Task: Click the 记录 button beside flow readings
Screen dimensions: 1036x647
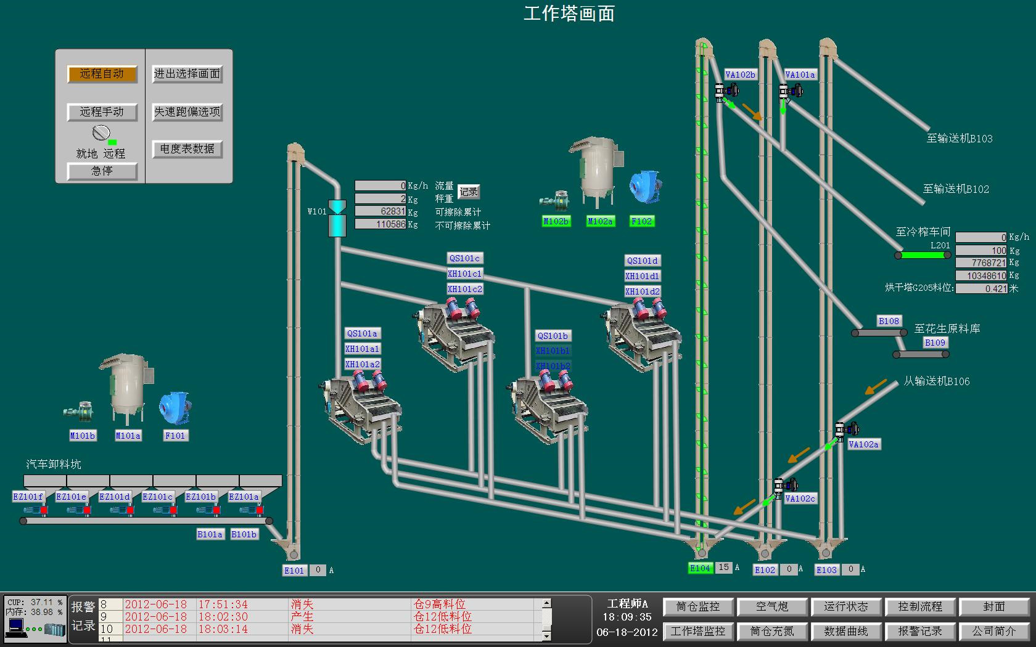Action: coord(469,192)
